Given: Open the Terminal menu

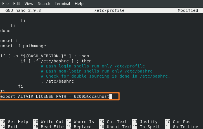Looking at the screenshot, I should (x=62, y=4).
